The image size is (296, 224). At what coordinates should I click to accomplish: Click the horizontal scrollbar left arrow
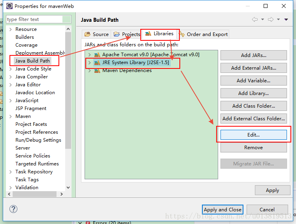9,194
